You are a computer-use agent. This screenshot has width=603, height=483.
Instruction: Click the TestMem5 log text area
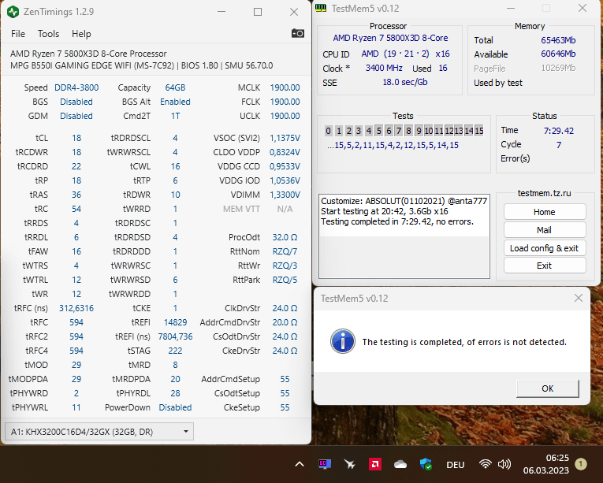[x=404, y=236]
